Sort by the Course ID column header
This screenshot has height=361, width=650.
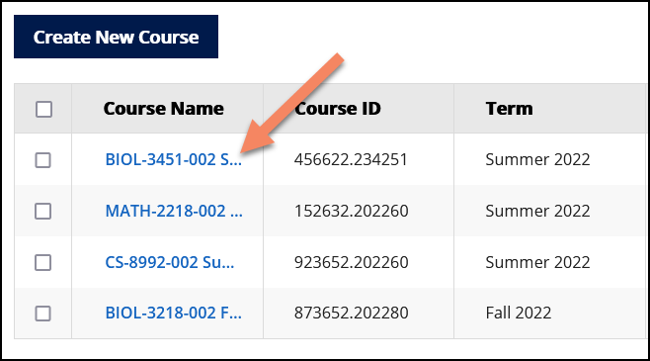tap(338, 109)
